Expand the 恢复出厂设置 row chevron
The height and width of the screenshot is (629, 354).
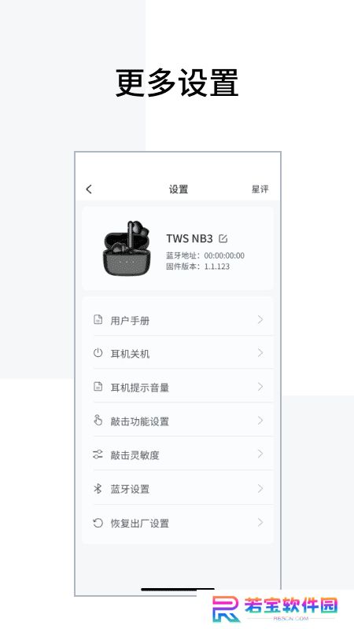[x=260, y=522]
